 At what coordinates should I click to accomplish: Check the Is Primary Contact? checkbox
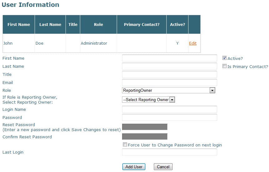pos(224,66)
